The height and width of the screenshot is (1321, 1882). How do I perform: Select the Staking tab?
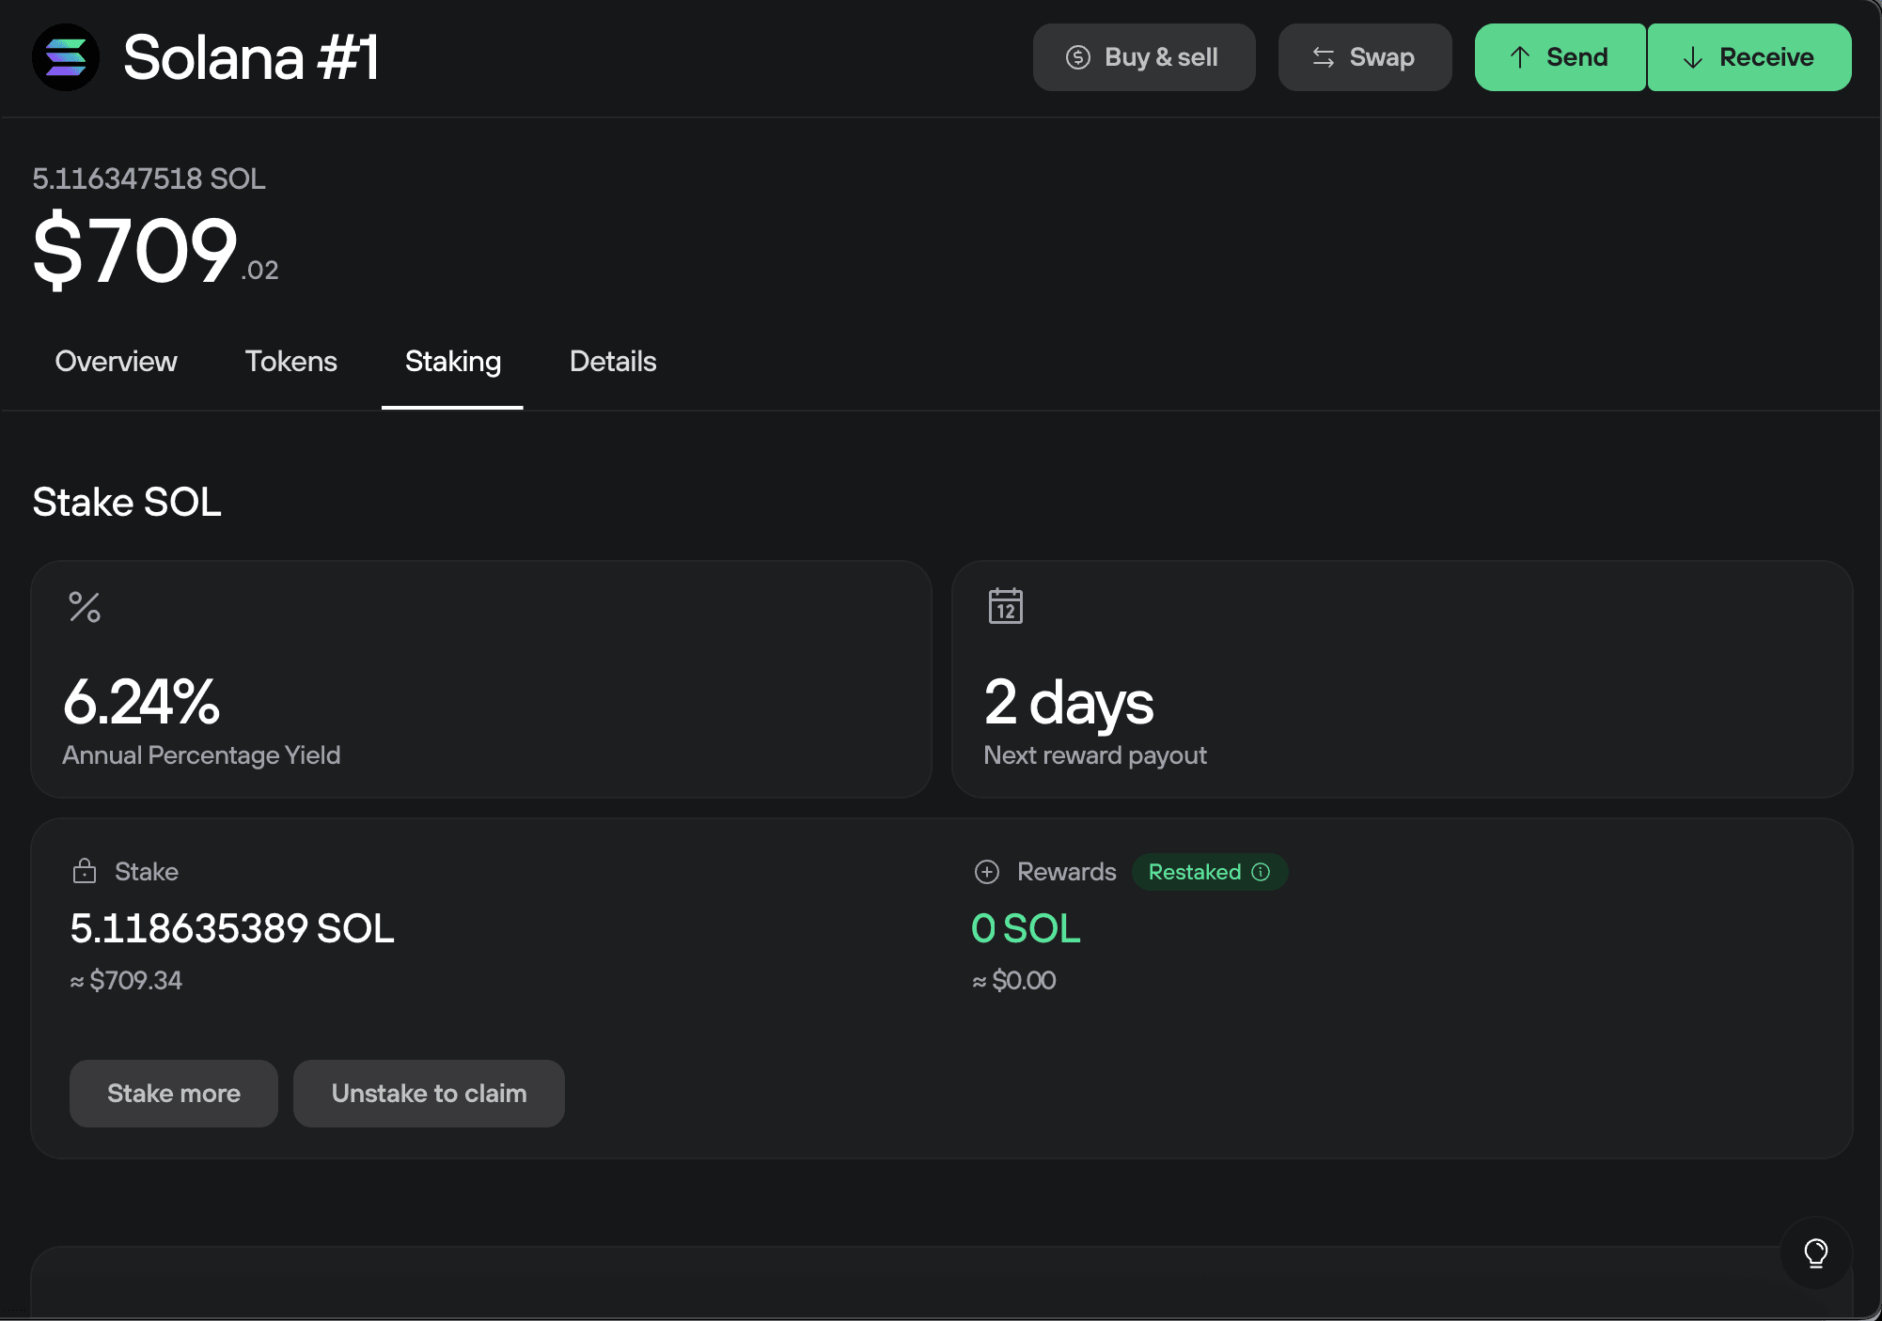pos(452,362)
